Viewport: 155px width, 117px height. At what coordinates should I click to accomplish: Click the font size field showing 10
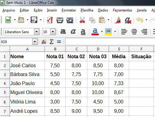point(46,32)
